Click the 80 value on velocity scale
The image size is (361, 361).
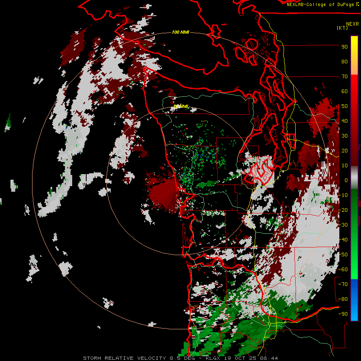coord(345,62)
